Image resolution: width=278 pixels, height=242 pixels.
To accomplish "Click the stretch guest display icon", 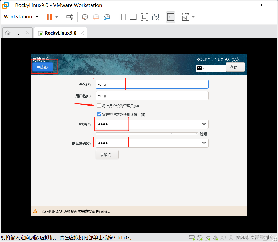I will pos(185,17).
